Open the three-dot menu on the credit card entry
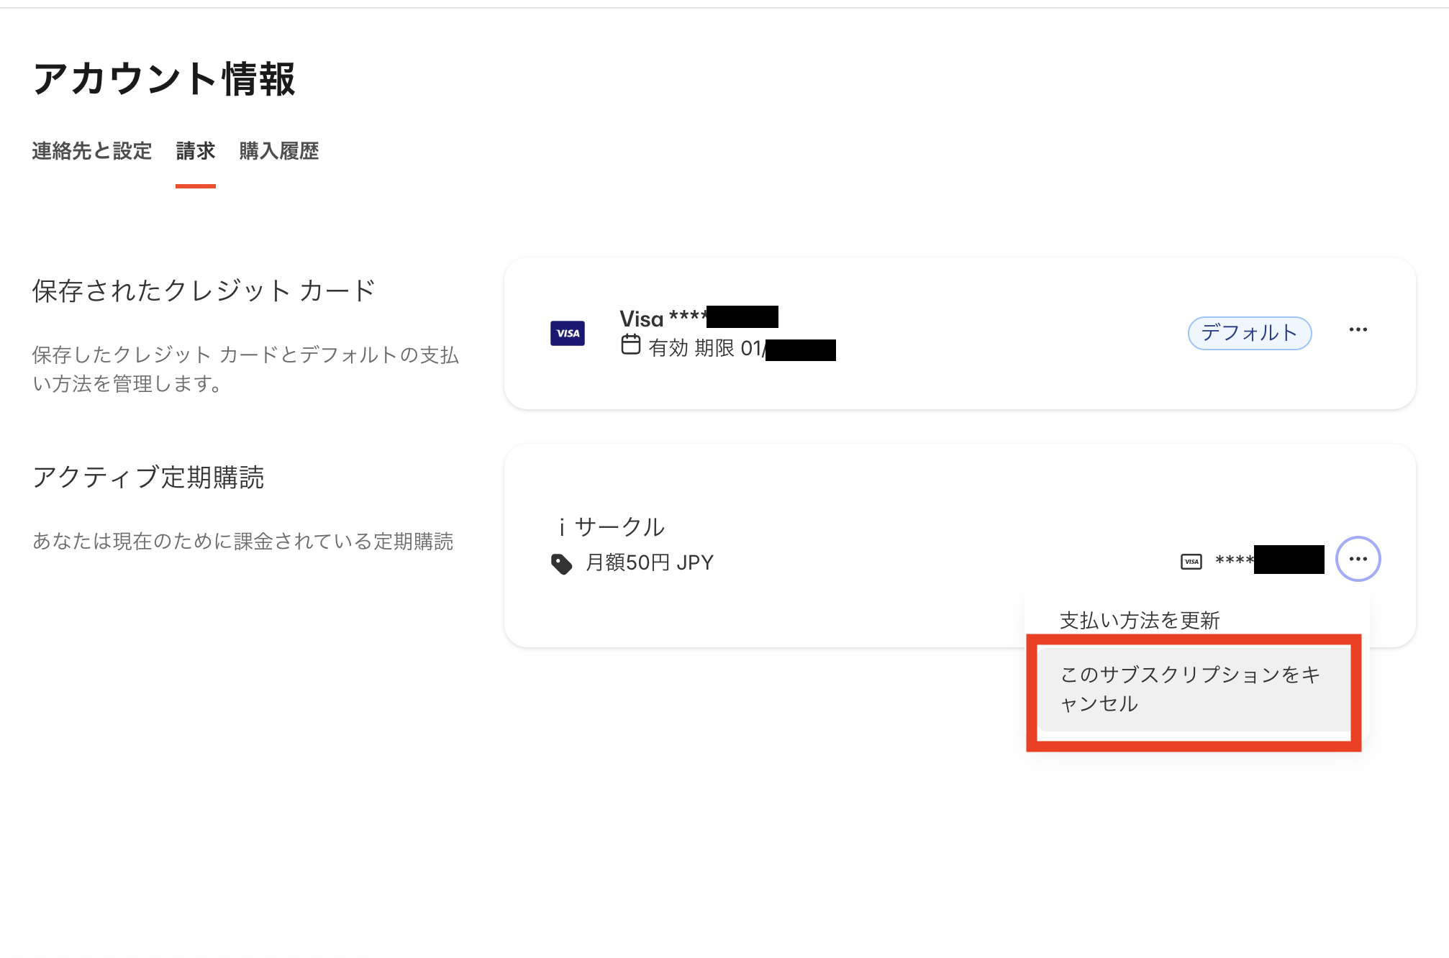The image size is (1449, 958). (x=1359, y=329)
